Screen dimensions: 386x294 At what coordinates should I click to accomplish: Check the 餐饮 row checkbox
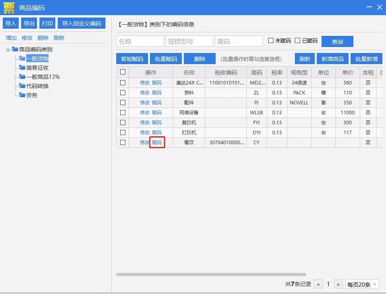click(123, 143)
